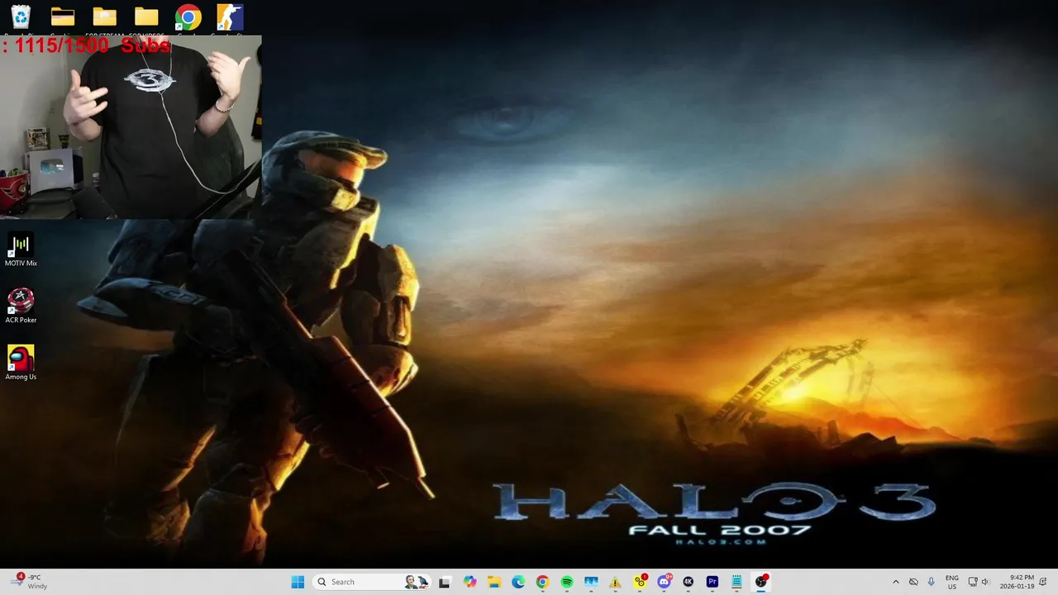Launch Counter-Strike desktop shortcut

[x=230, y=17]
